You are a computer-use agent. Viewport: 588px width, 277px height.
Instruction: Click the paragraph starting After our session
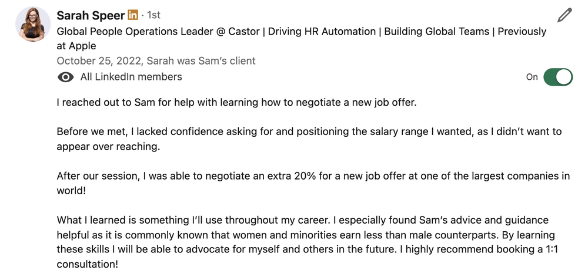pyautogui.click(x=313, y=183)
